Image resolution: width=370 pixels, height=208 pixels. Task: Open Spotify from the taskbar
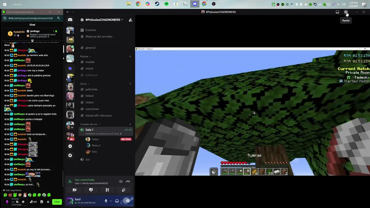coord(166,4)
